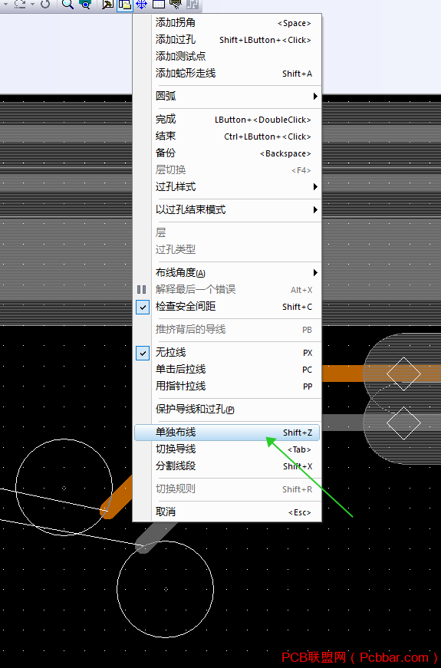Viewport: 441px width, 668px height.
Task: Click the highlighted properties folder icon
Action: pyautogui.click(x=124, y=5)
